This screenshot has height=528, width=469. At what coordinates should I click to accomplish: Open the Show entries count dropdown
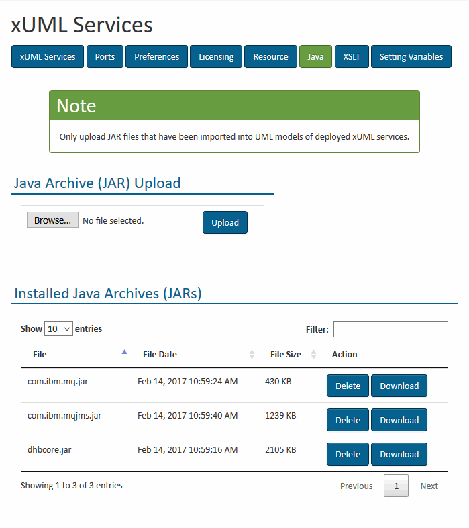(58, 329)
